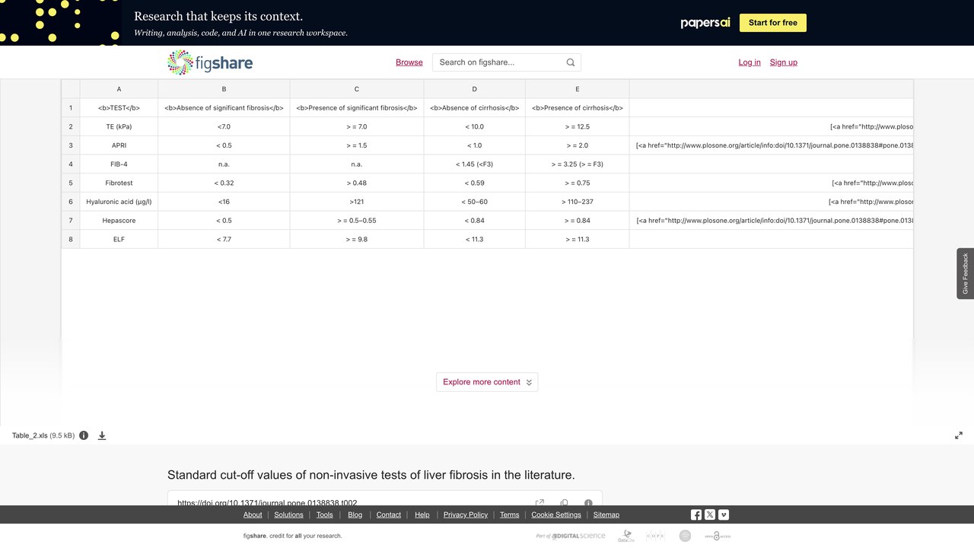Screen dimensions: 974x548
Task: Open Solutions in the footer
Action: click(288, 515)
